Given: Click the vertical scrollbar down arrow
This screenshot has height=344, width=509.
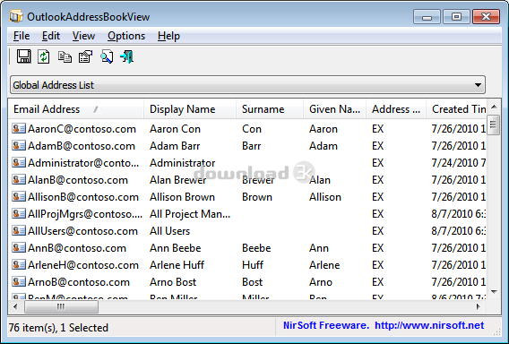Looking at the screenshot, I should coord(494,292).
